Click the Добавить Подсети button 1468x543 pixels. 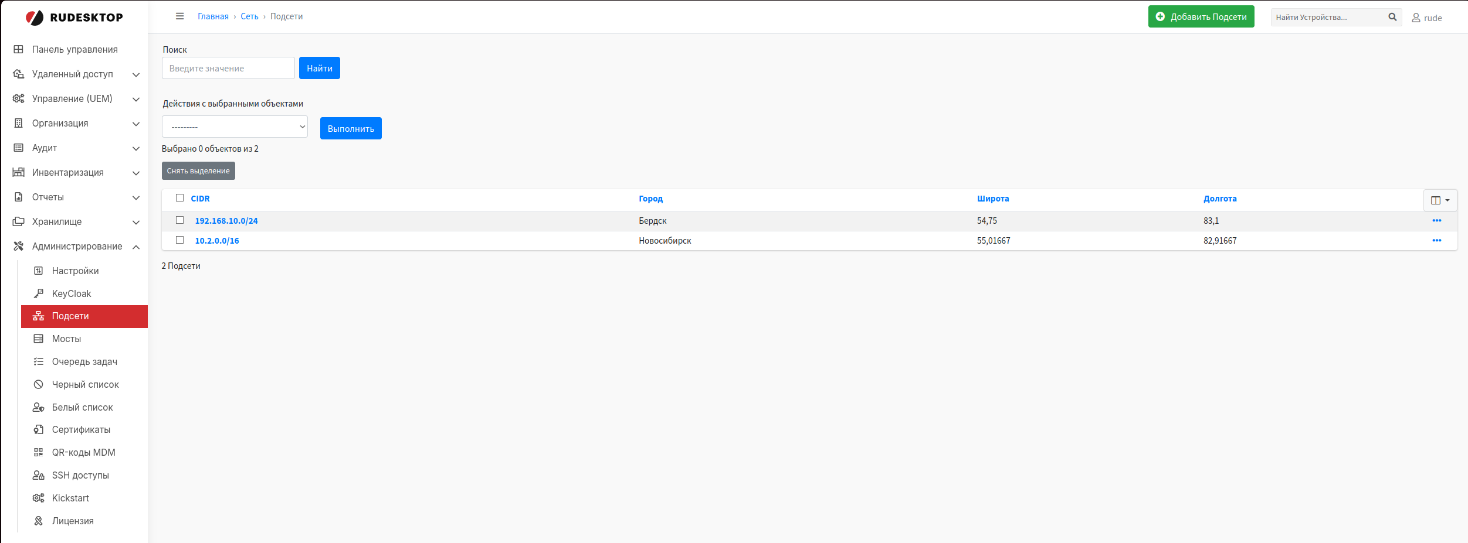coord(1201,16)
